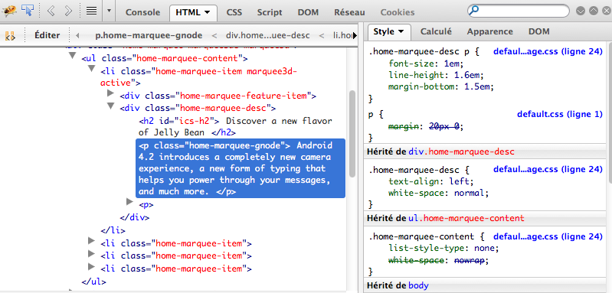Expand div home-marquee-feature-item node
612x293 pixels.
click(x=111, y=93)
